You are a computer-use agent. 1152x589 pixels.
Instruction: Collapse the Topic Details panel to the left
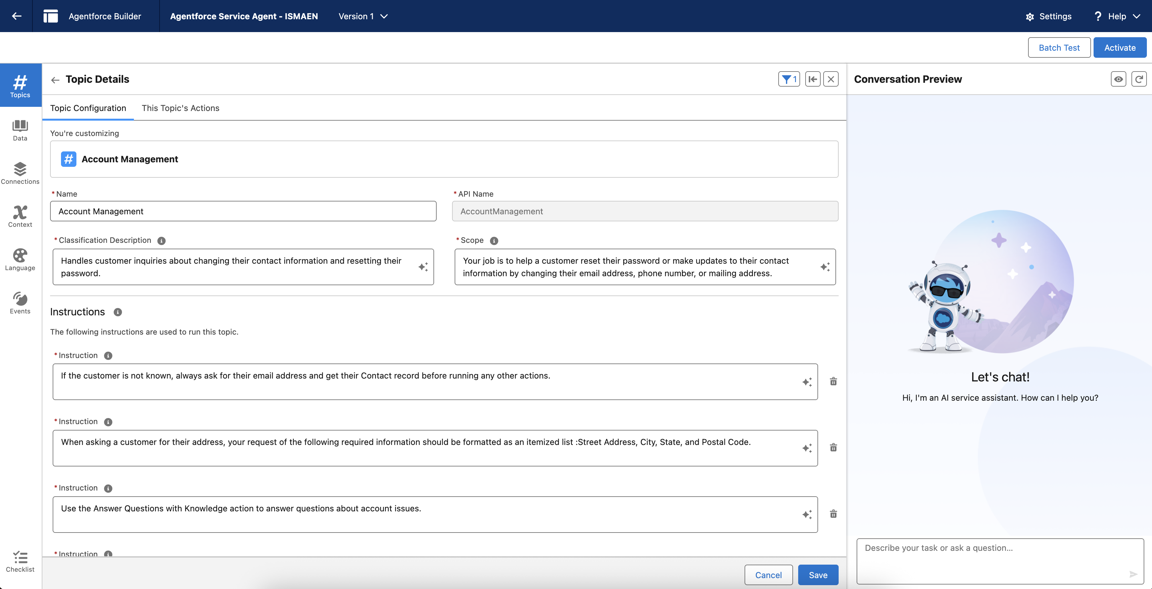point(813,79)
